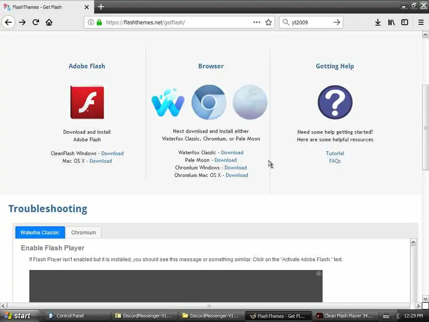The width and height of the screenshot is (429, 322).
Task: Go back using the browser back arrow
Action: point(8,22)
